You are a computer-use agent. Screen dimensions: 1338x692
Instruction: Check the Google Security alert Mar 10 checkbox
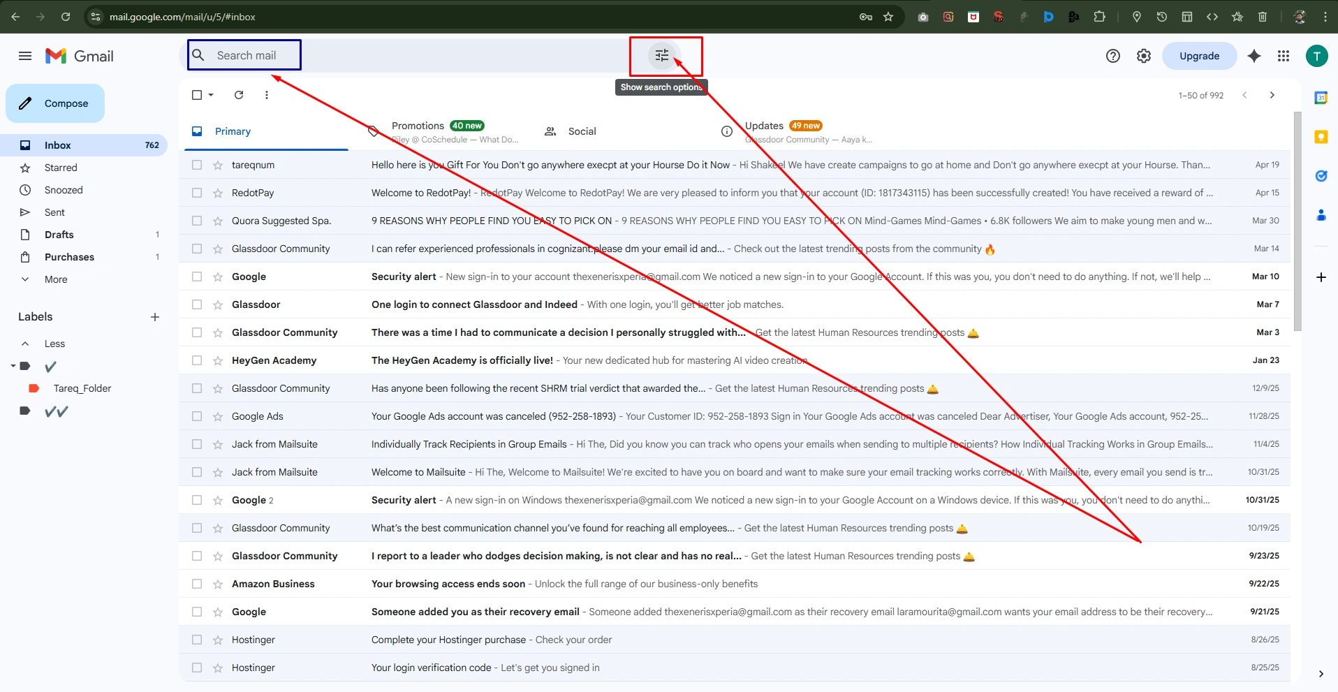point(197,277)
